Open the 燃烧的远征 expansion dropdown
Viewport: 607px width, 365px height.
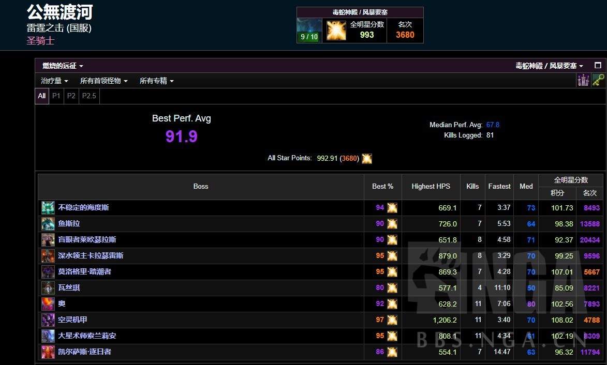pos(63,66)
